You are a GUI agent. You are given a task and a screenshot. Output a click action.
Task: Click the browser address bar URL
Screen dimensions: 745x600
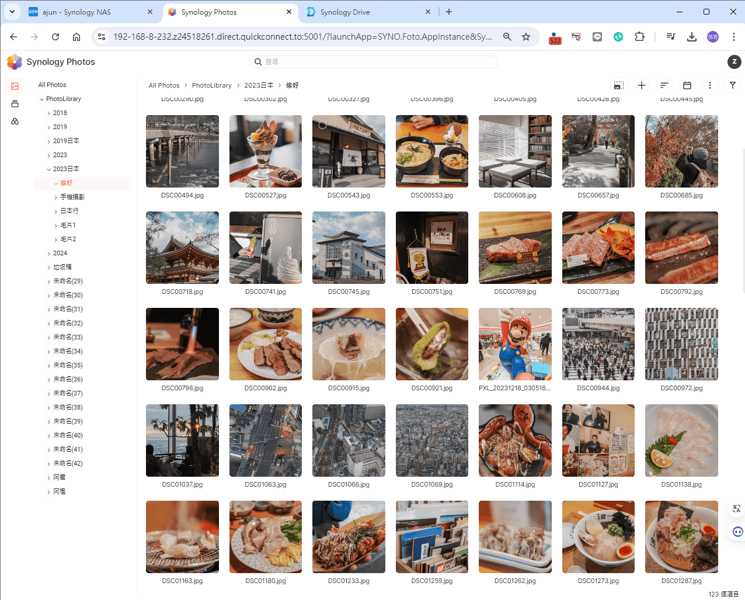pos(302,37)
